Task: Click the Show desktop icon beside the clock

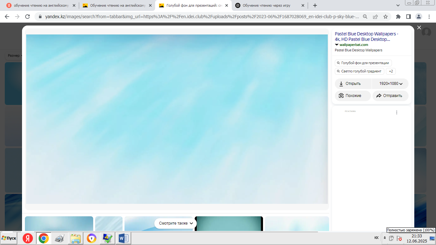Action: click(x=432, y=238)
